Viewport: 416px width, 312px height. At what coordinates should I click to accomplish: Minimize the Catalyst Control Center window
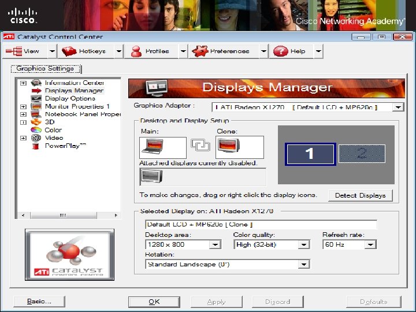[x=361, y=36]
